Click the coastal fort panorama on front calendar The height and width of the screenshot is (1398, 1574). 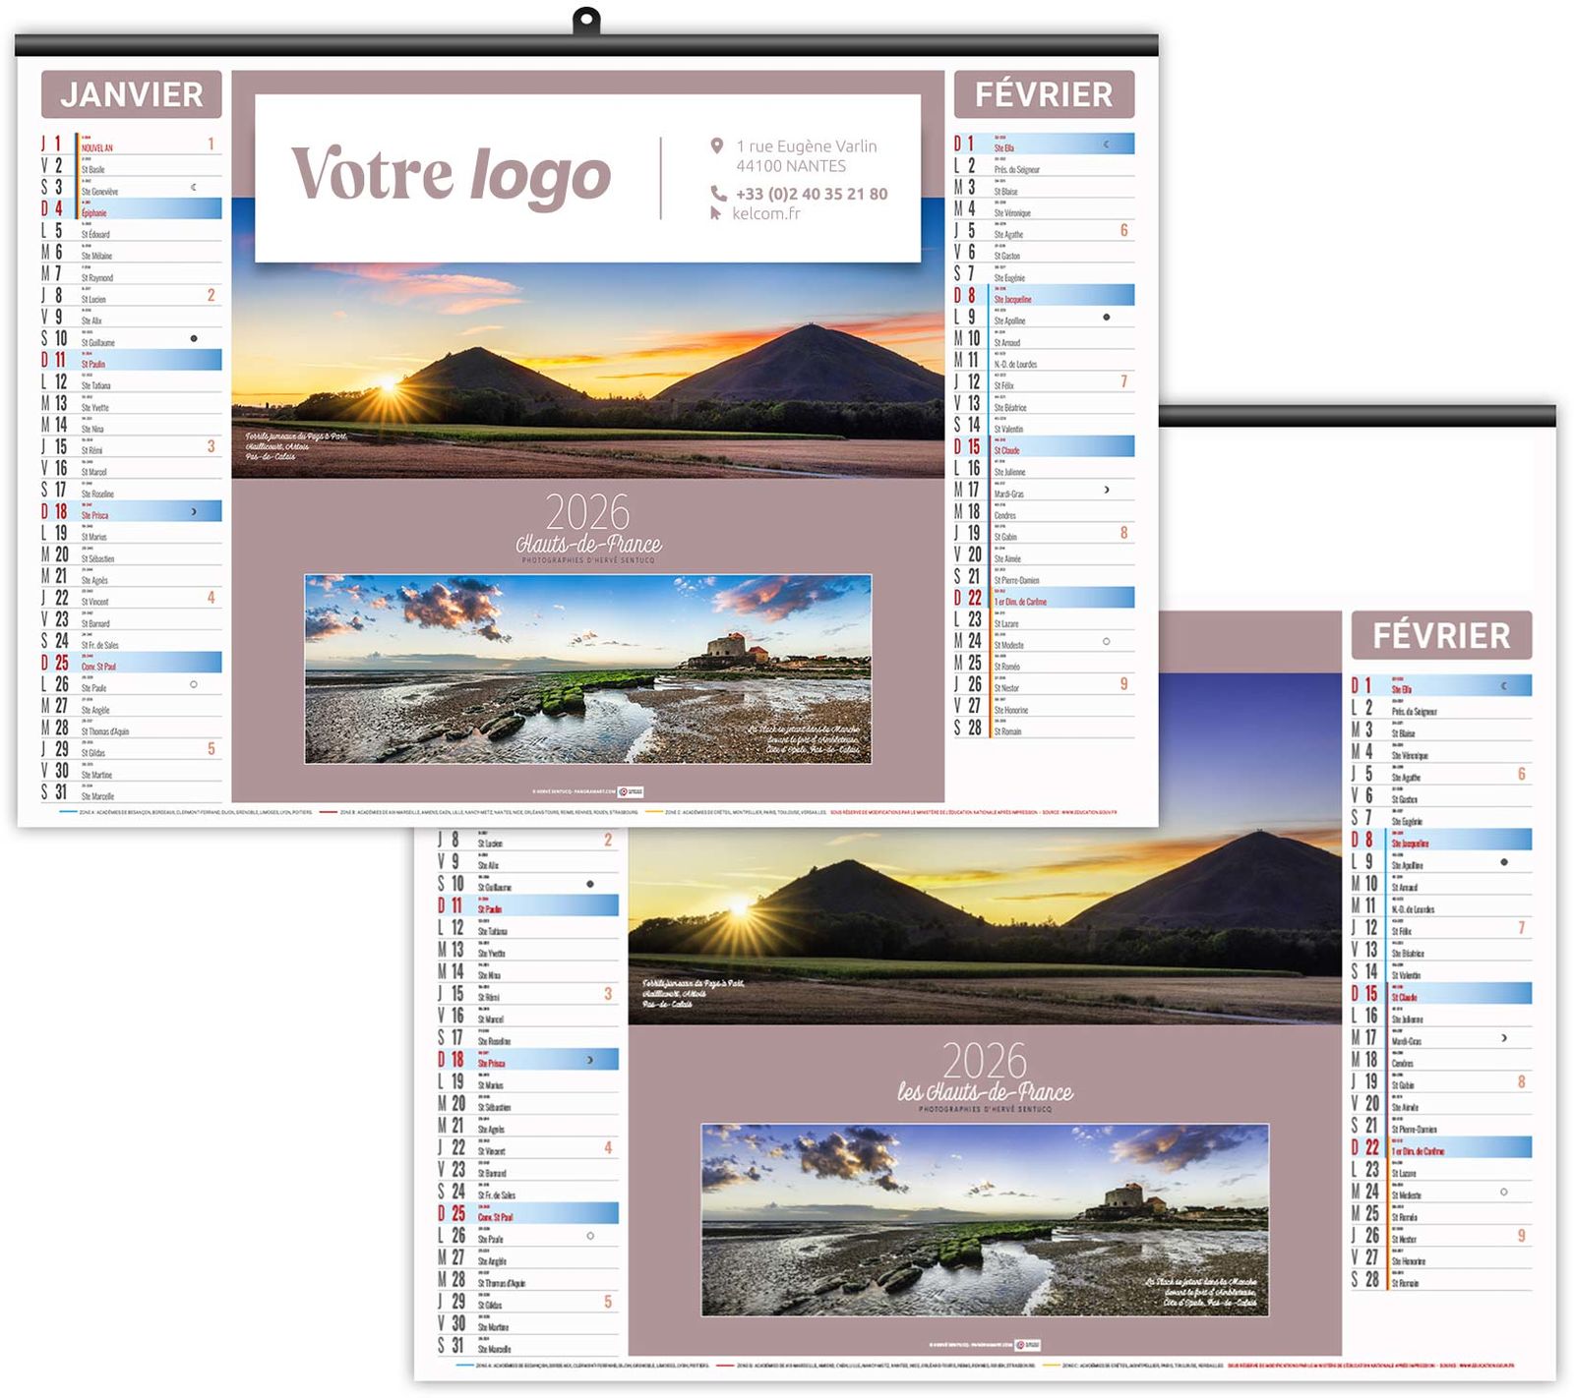point(588,669)
